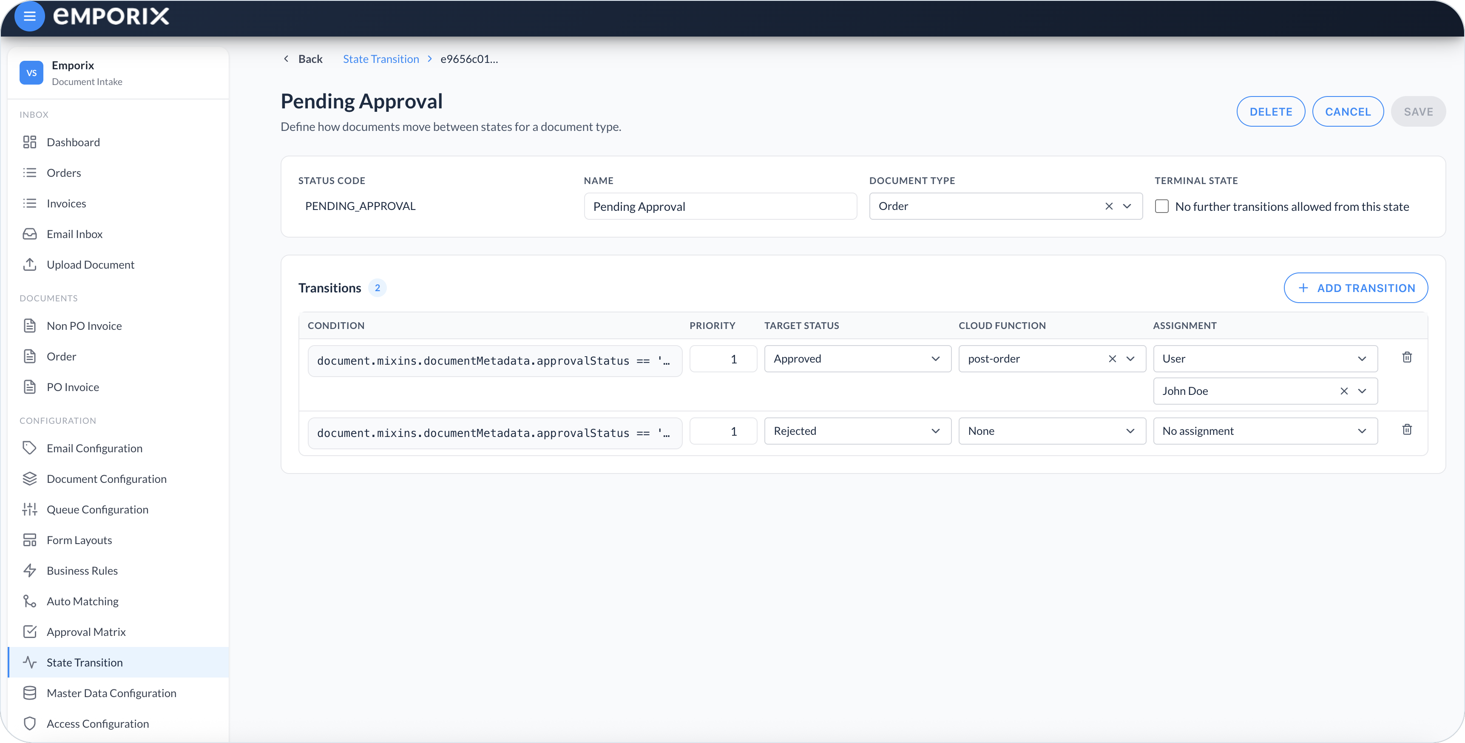This screenshot has height=743, width=1465.
Task: Click the Orders list icon
Action: click(x=30, y=173)
